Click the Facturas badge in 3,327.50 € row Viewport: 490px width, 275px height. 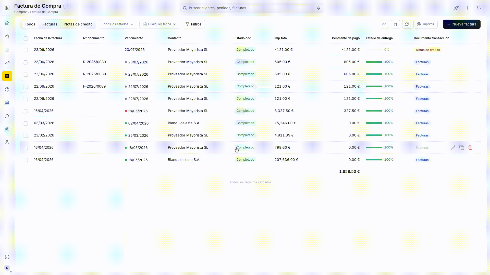[422, 111]
